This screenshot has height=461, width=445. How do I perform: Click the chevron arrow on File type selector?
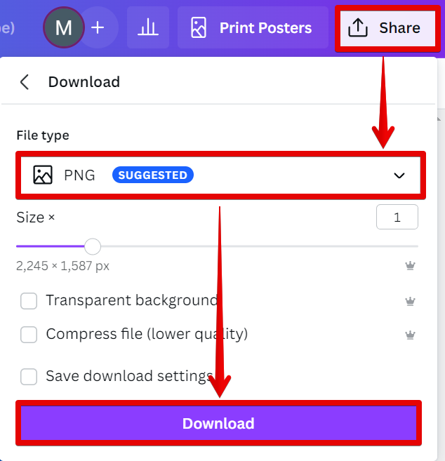pos(399,175)
